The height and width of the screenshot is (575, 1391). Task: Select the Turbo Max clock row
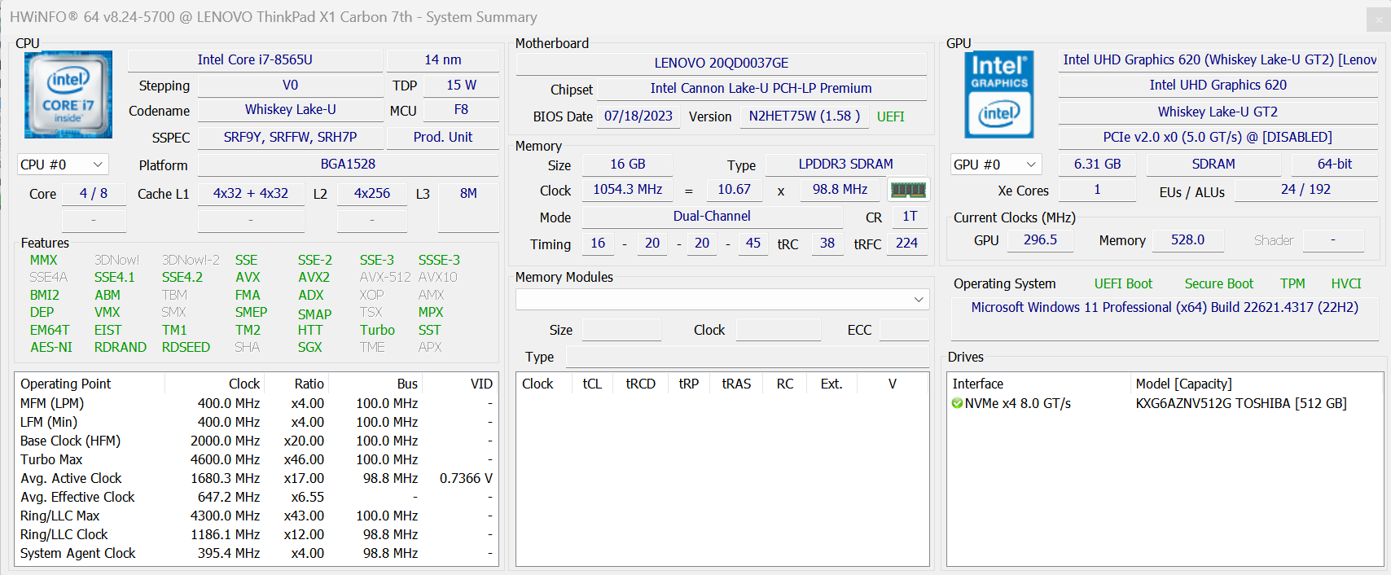tap(257, 459)
